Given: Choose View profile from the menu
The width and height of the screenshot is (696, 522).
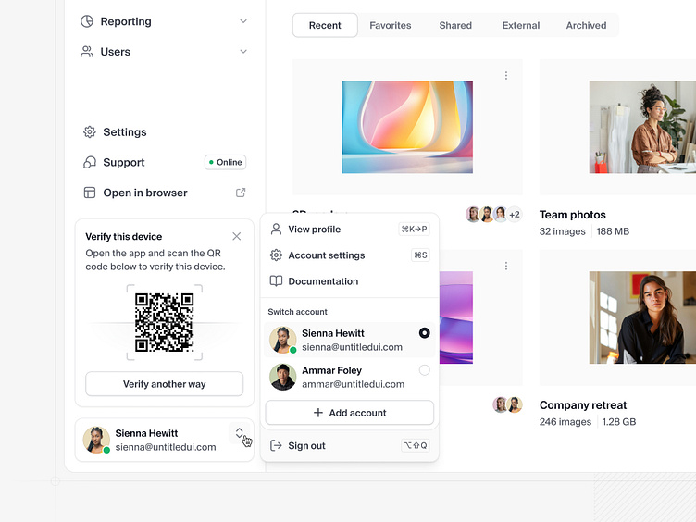Looking at the screenshot, I should (349, 229).
